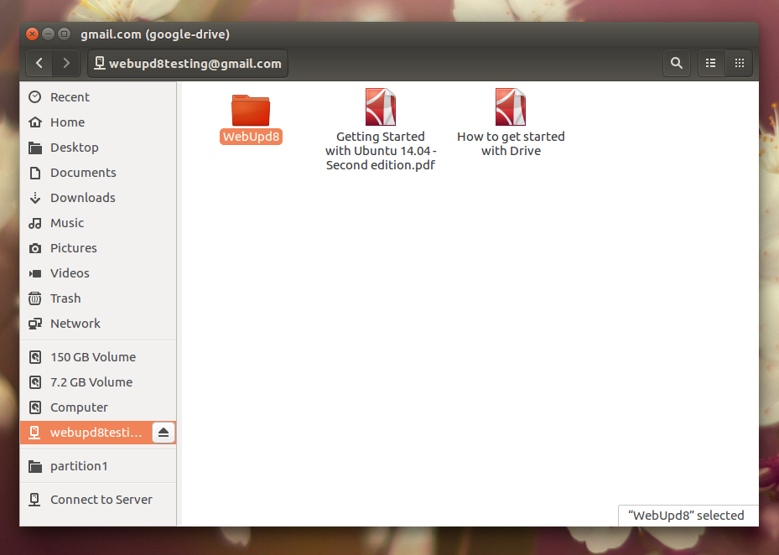Browse the Network from the sidebar

pyautogui.click(x=75, y=323)
